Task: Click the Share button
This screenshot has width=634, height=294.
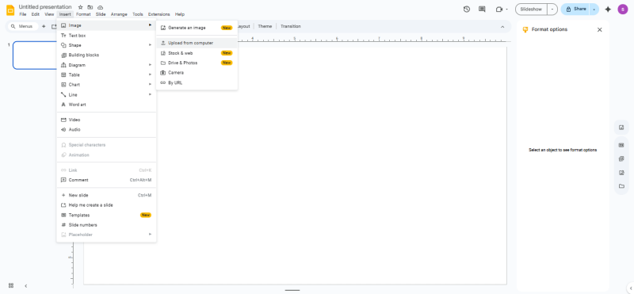Action: click(575, 9)
